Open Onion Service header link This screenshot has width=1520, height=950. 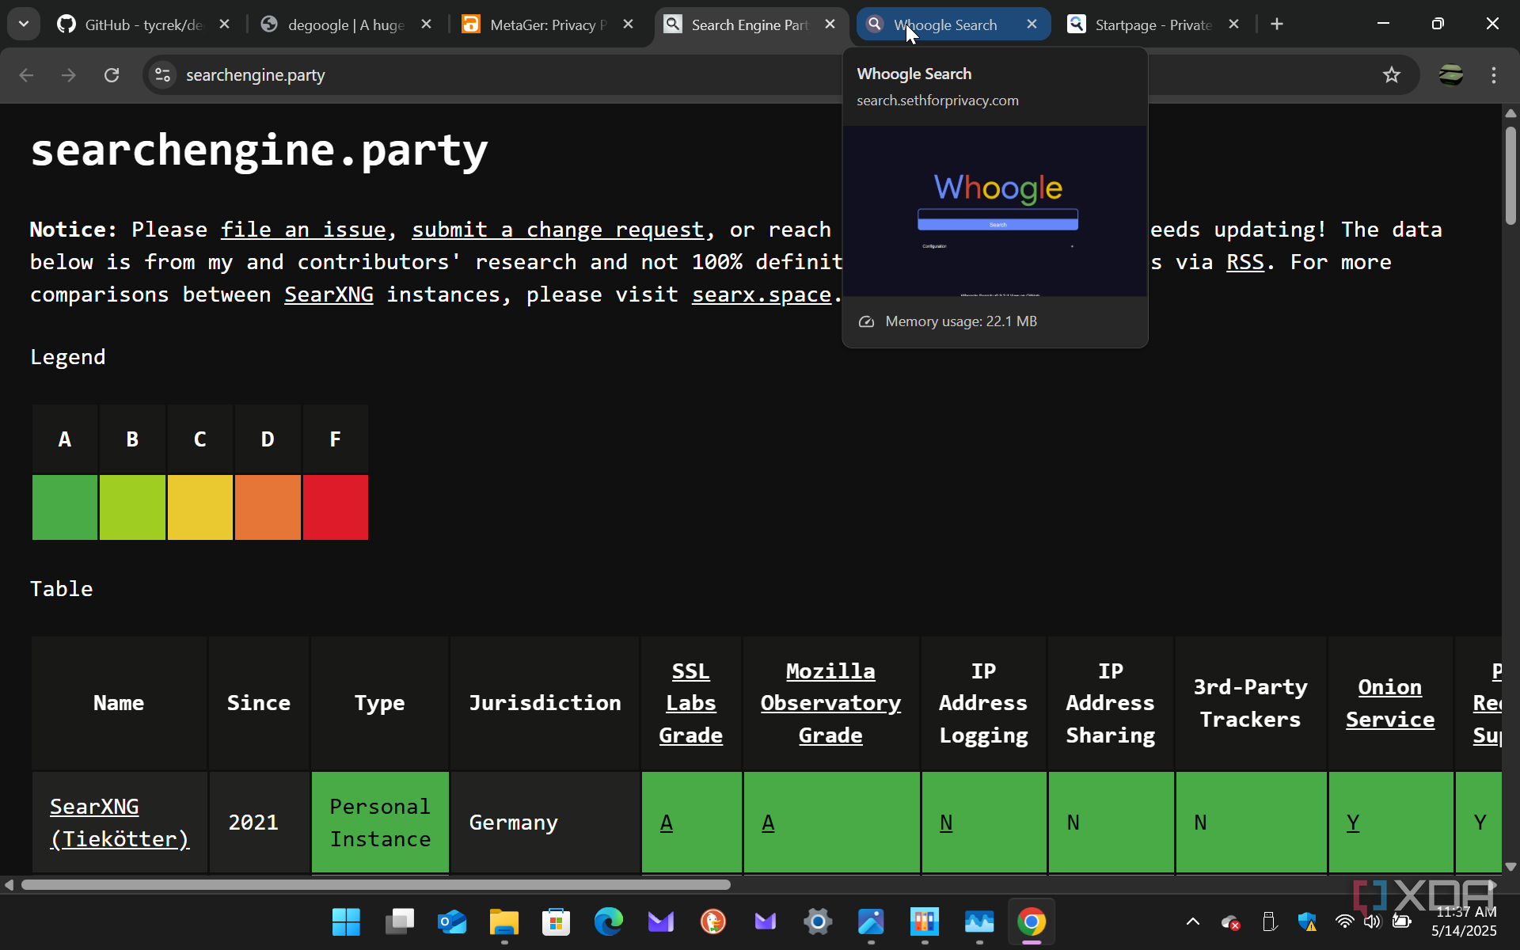(1390, 703)
